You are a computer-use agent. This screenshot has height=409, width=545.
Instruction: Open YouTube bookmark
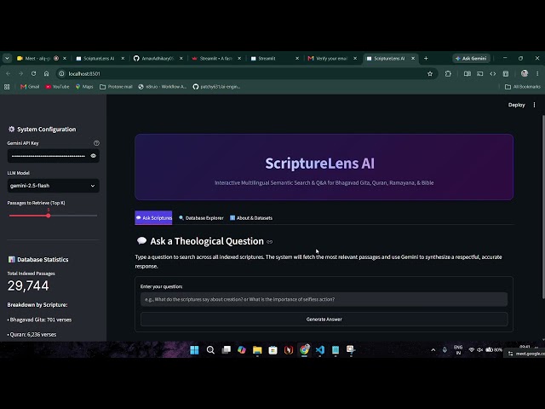[57, 87]
